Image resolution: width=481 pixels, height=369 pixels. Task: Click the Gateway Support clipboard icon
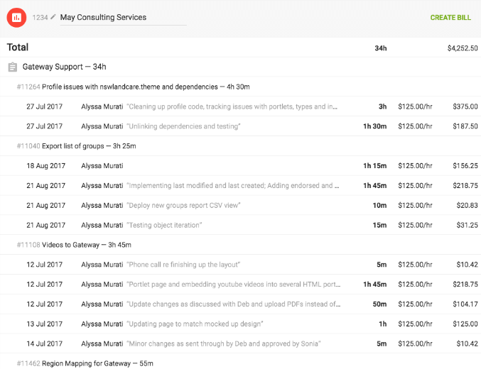13,67
